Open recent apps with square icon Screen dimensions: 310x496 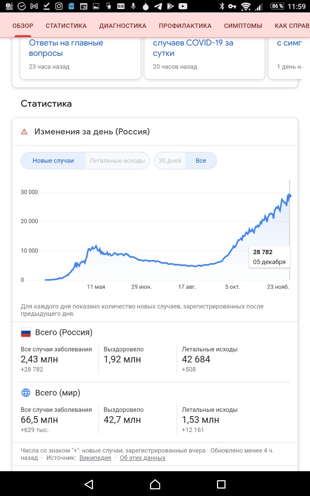point(221,484)
